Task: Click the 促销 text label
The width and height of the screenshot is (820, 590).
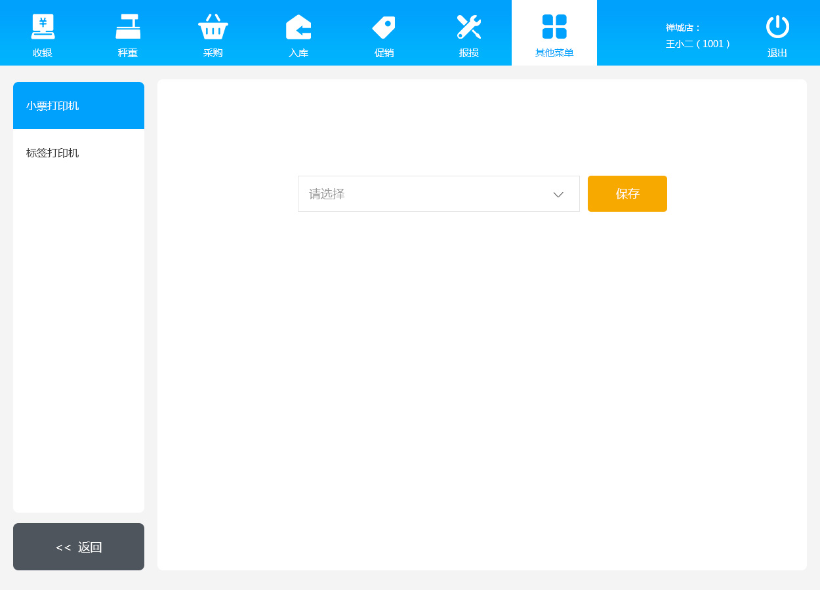Action: click(x=384, y=53)
